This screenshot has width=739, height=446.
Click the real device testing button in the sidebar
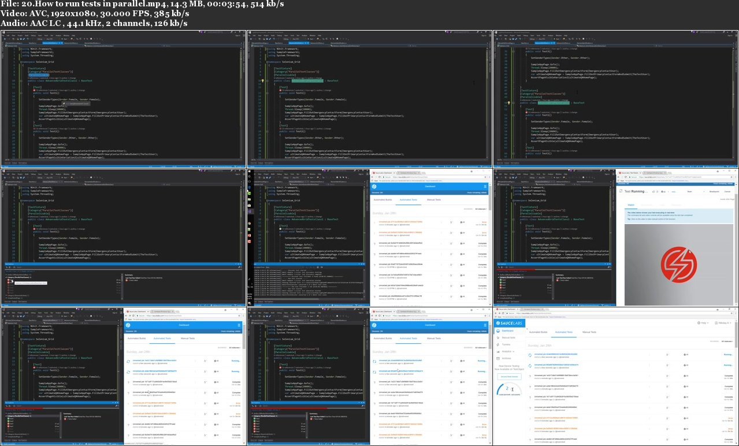point(511,376)
